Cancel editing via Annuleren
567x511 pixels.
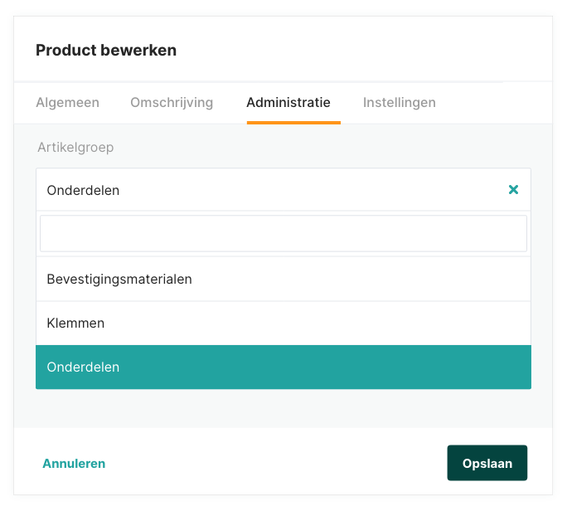click(x=74, y=464)
